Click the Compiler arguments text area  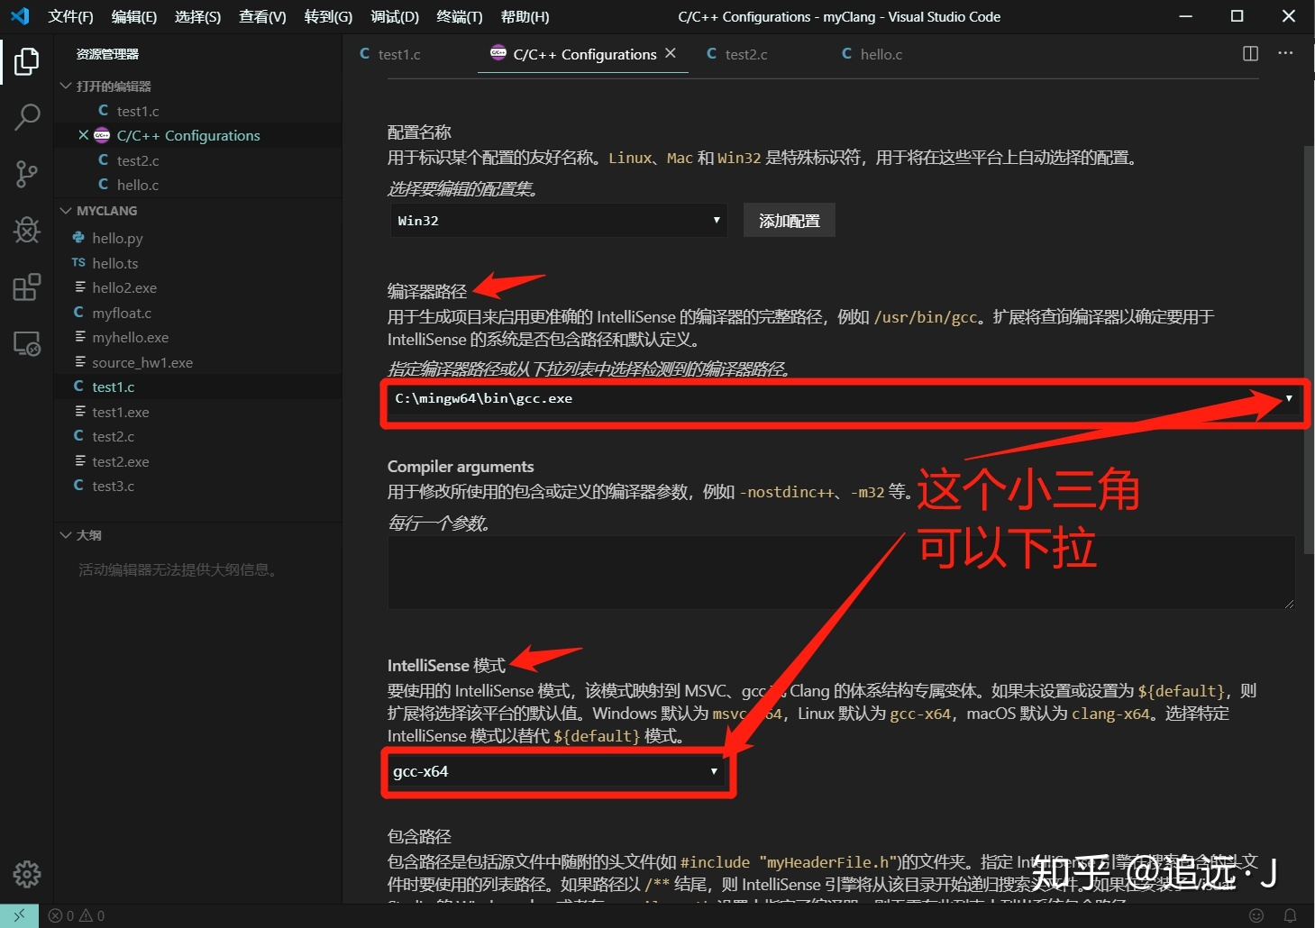click(x=842, y=572)
